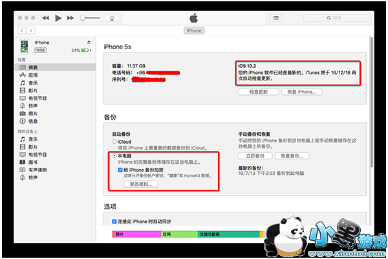Image resolution: width=388 pixels, height=259 pixels.
Task: Toggle 连接此 iPhone 时自动同步 checkbox
Action: [x=114, y=221]
